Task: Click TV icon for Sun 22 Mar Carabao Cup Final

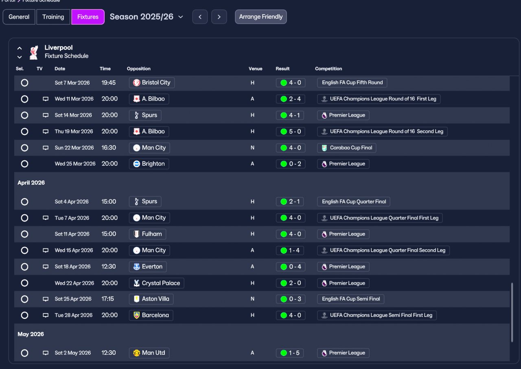Action: 46,148
